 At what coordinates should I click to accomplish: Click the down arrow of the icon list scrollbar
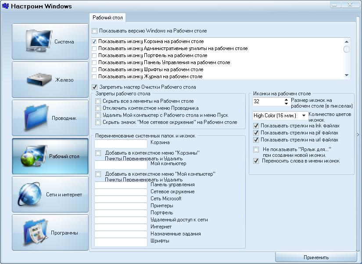pos(346,75)
